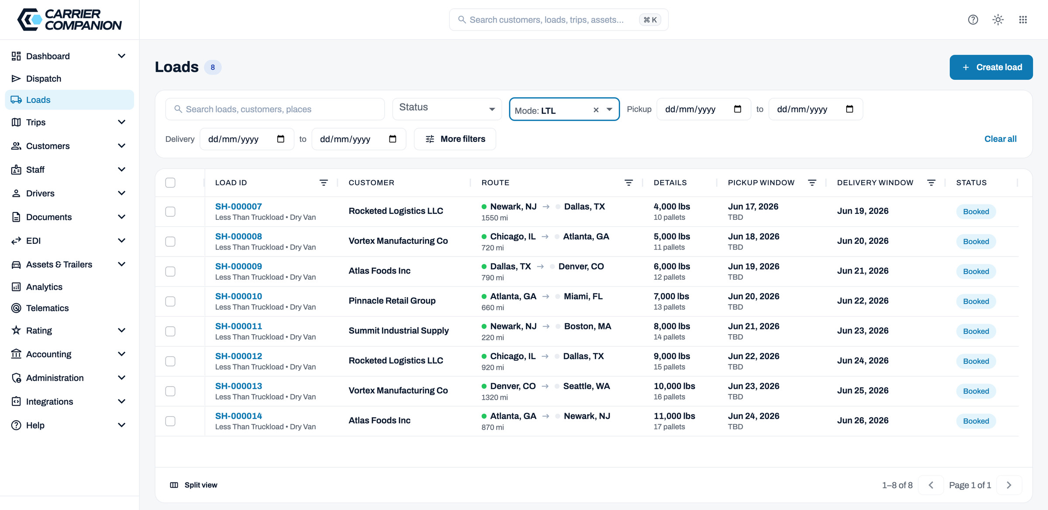Open Analytics in the sidebar
Viewport: 1048px width, 510px height.
(x=69, y=287)
